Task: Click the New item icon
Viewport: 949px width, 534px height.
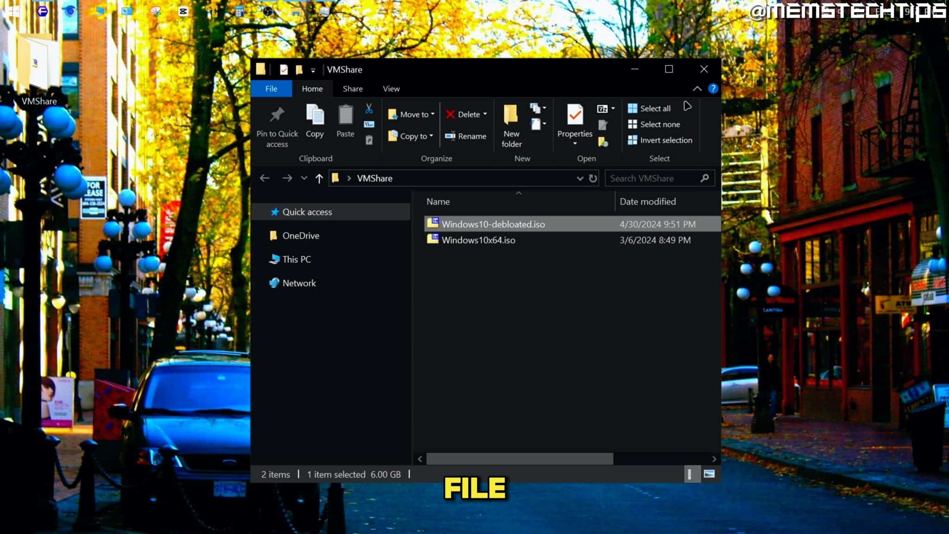Action: click(535, 108)
